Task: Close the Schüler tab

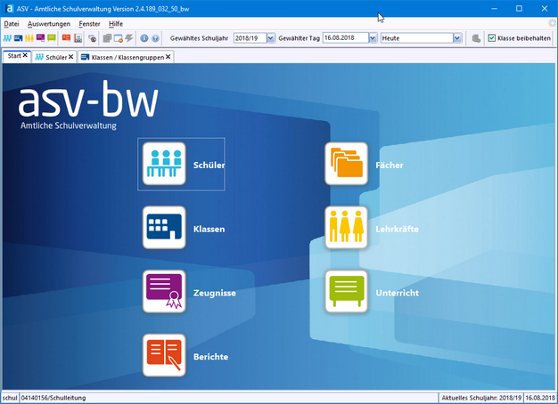Action: tap(71, 56)
